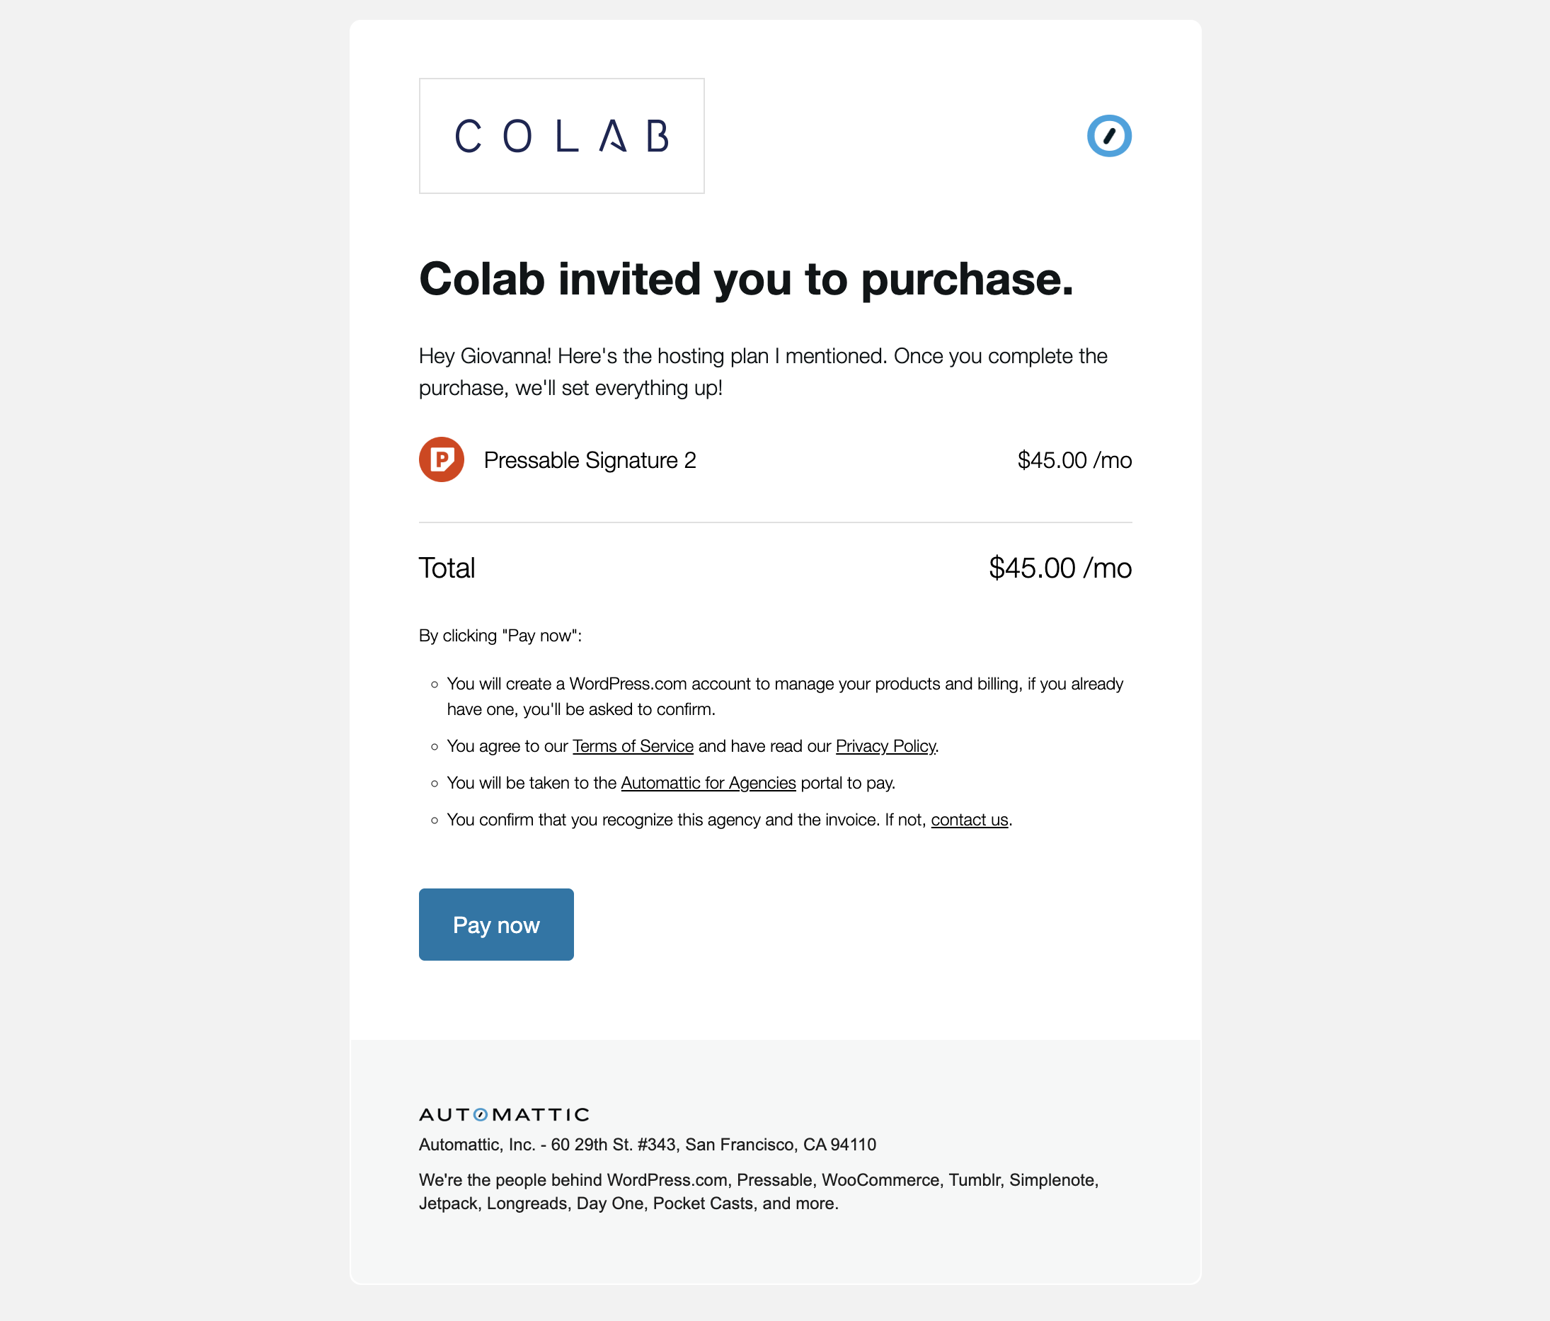Click the slash symbol in the top-right circle icon
Viewport: 1550px width, 1321px height.
point(1111,135)
